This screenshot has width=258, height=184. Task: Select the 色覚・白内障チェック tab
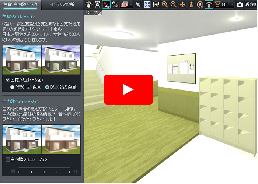tap(20, 5)
